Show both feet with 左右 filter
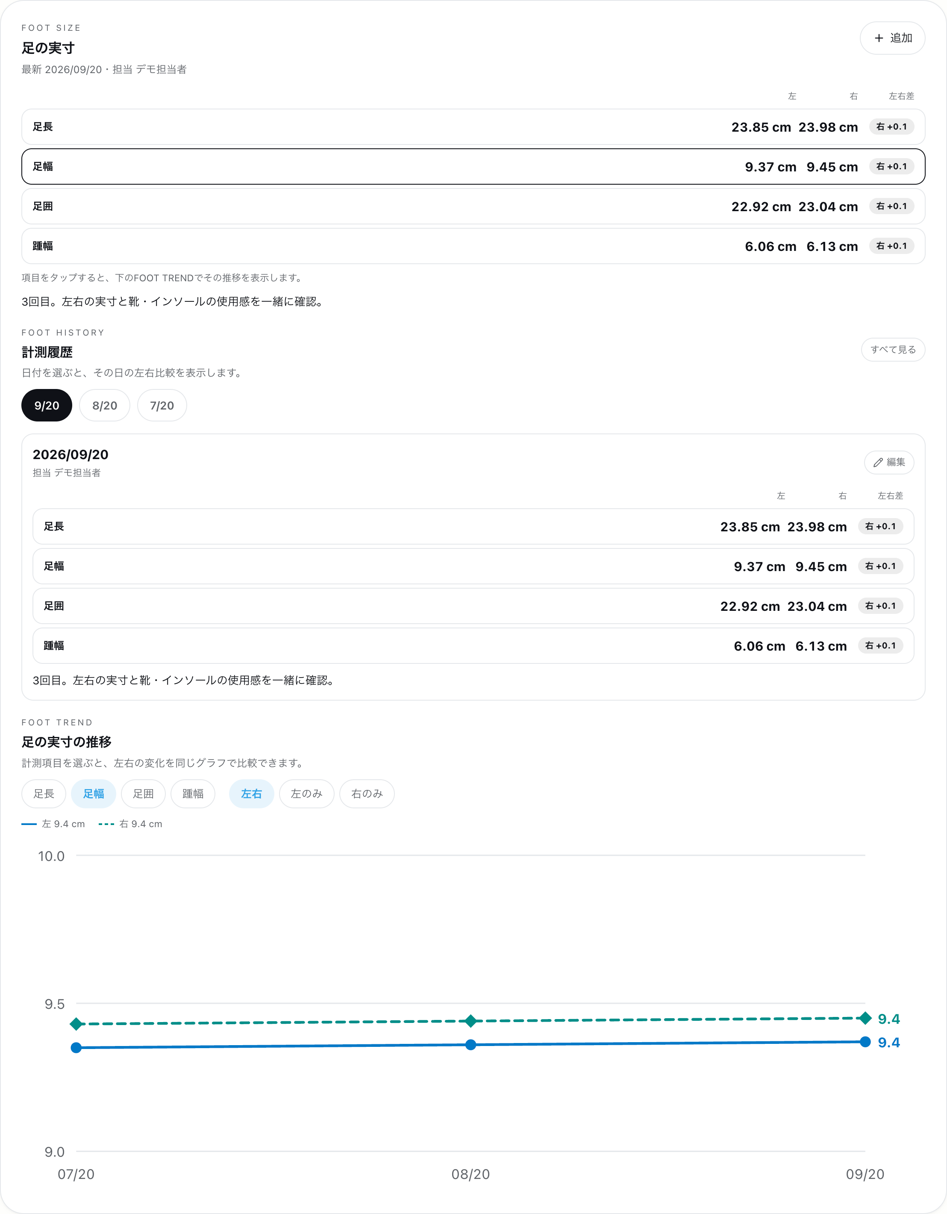 [251, 794]
